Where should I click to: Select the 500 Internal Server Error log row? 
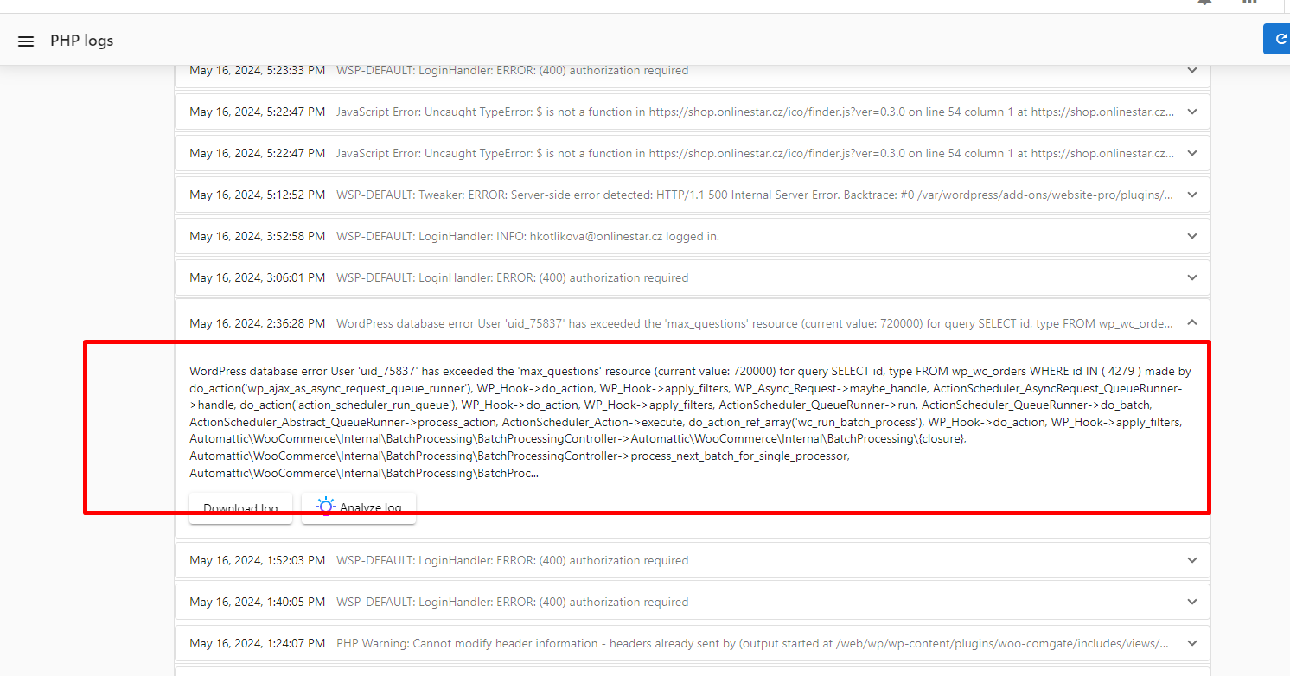tap(752, 195)
